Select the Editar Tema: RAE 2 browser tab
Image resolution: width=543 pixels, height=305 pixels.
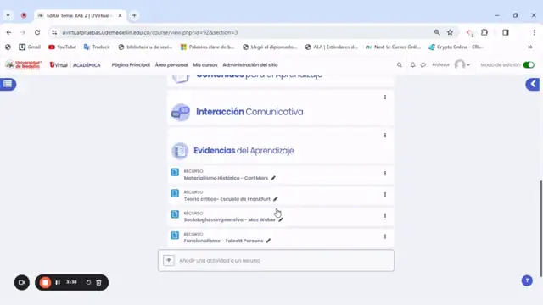80,15
